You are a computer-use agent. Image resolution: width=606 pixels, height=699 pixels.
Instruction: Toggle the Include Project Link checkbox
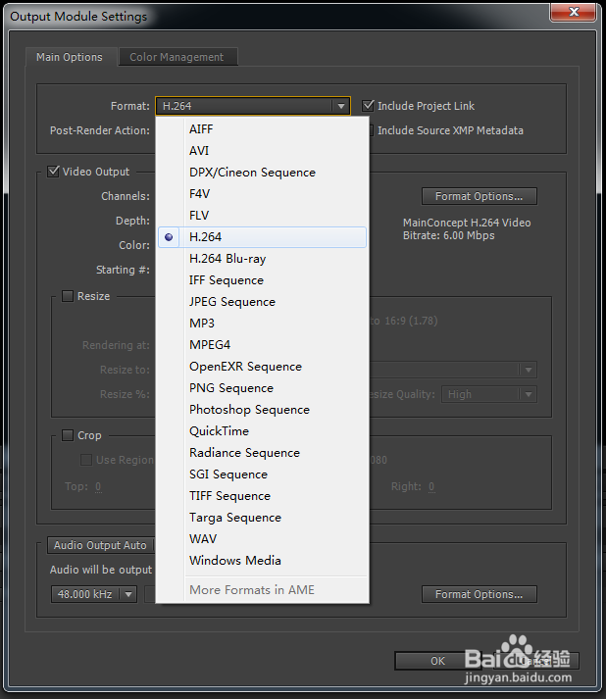(x=368, y=106)
